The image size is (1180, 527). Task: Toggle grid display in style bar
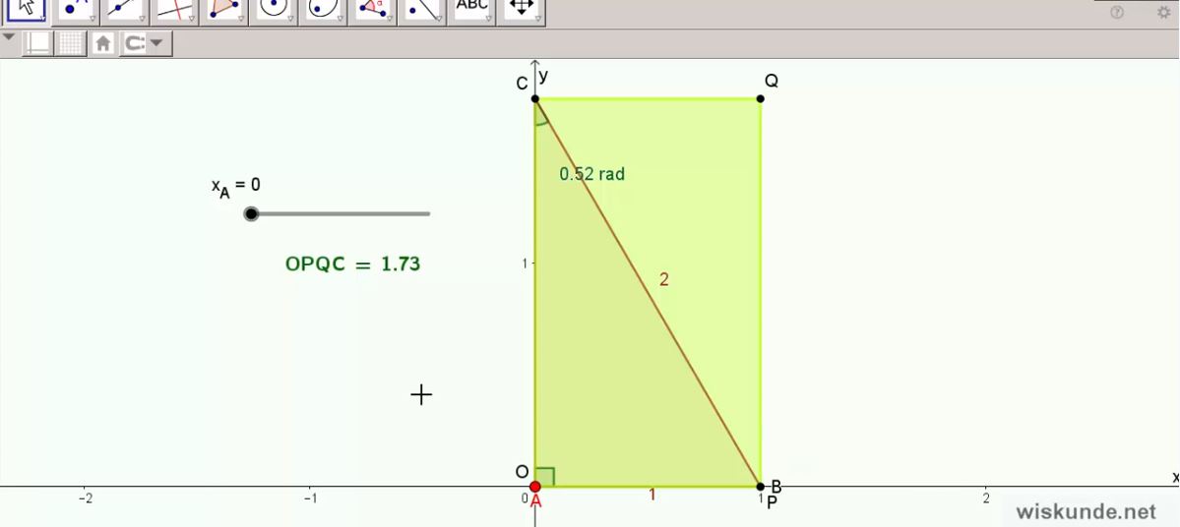[72, 43]
